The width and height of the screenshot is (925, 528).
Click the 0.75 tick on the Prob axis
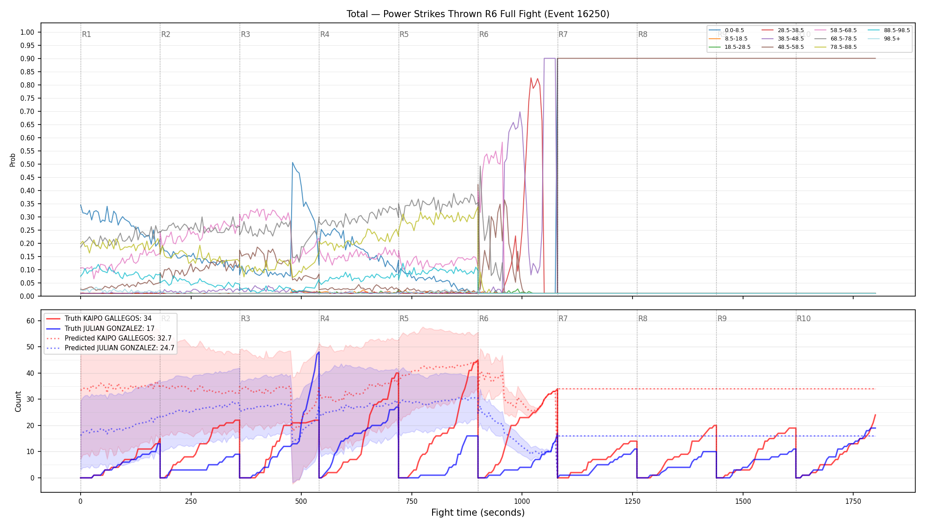coord(27,98)
